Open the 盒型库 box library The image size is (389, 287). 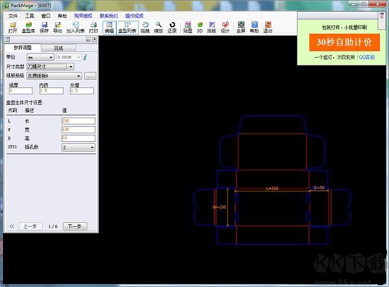28,27
